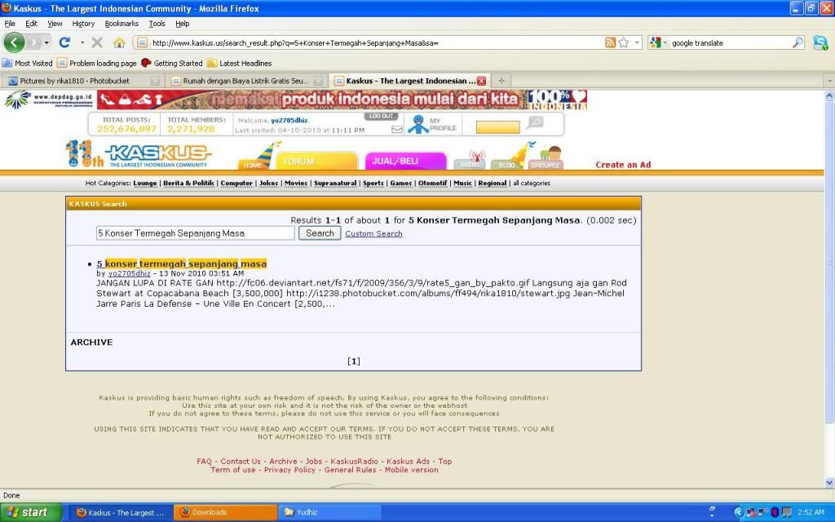Click the Create an Ad link
Viewport: 835px width, 522px height.
coord(623,165)
